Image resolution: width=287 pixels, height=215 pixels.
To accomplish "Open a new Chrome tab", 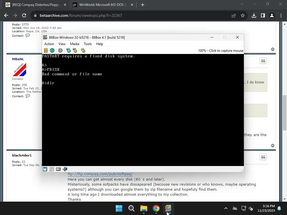I will tap(143, 5).
